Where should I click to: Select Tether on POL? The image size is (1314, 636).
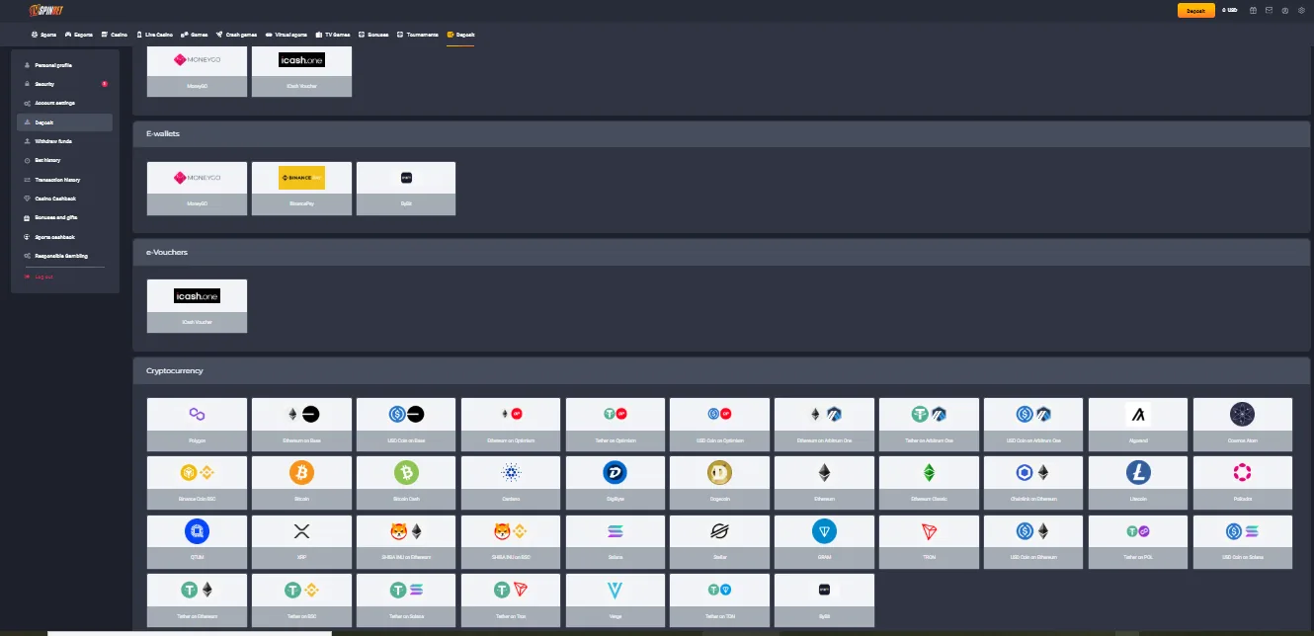pyautogui.click(x=1139, y=541)
